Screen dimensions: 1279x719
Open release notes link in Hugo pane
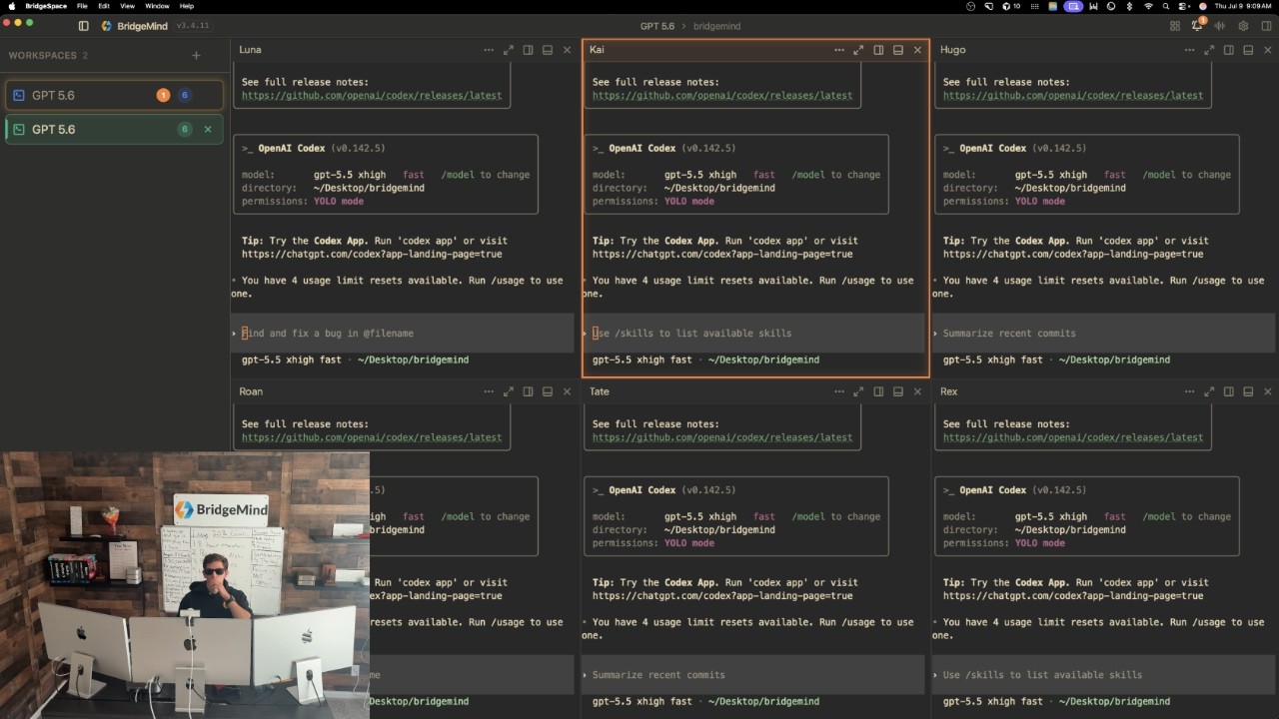(x=1073, y=96)
